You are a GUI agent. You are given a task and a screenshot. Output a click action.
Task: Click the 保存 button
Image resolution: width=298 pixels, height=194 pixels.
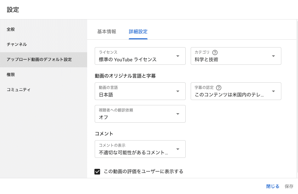(x=289, y=186)
